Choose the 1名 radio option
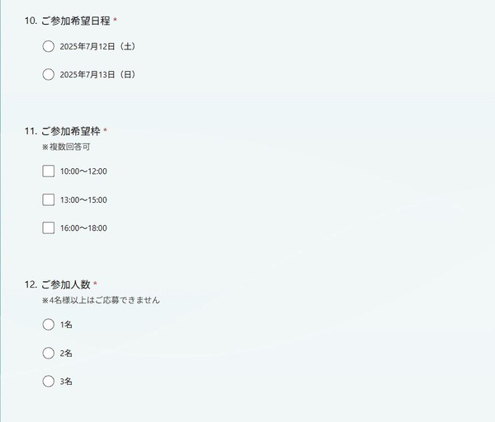The image size is (495, 422). tap(49, 325)
